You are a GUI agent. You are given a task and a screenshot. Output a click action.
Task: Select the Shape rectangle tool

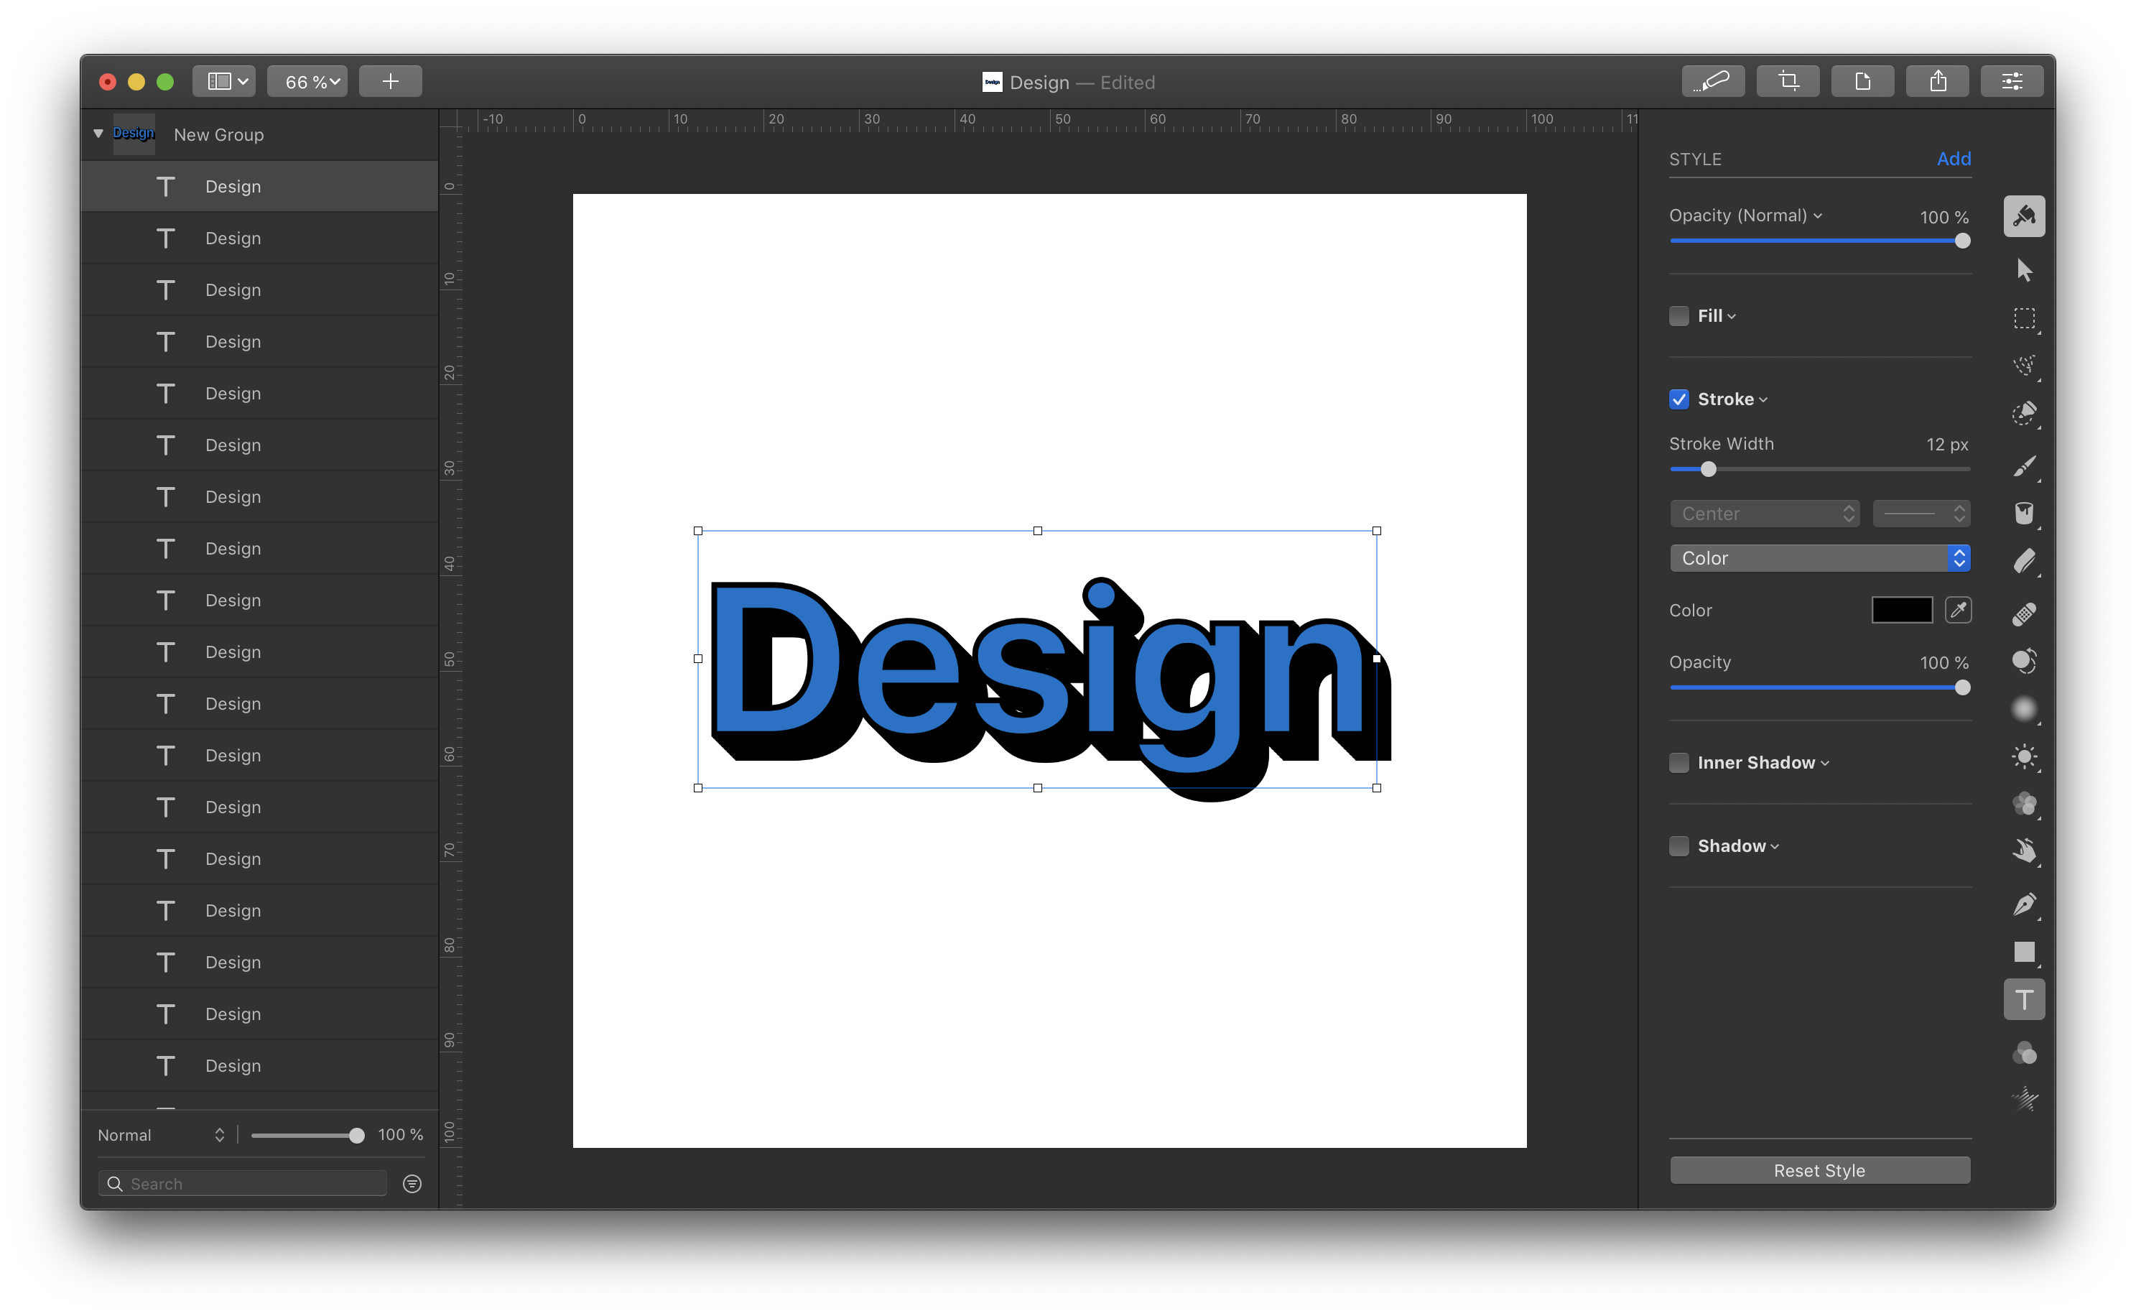coord(2024,953)
